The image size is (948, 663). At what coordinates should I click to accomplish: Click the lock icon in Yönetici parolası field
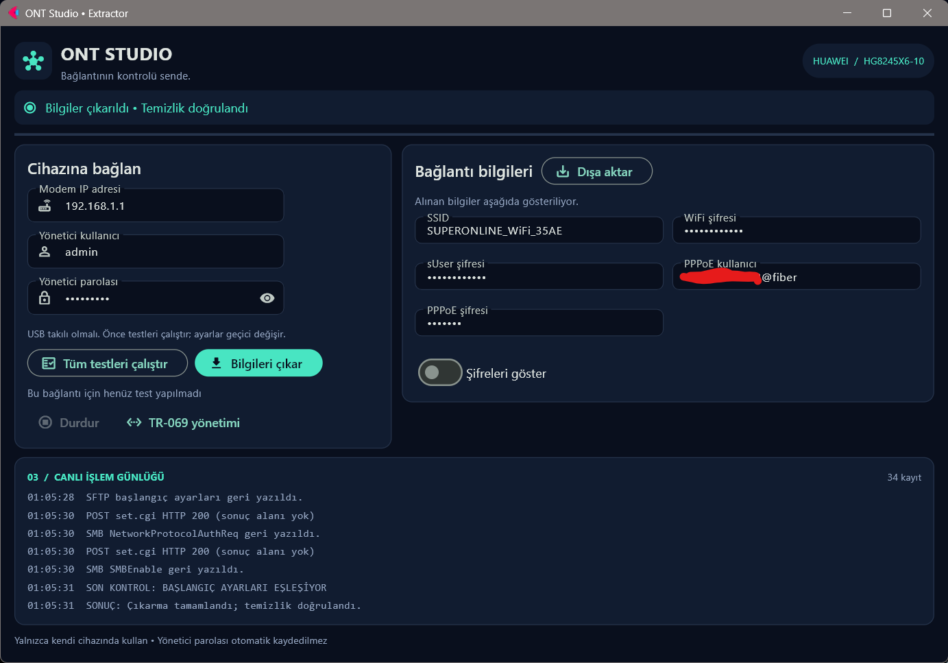click(x=45, y=298)
